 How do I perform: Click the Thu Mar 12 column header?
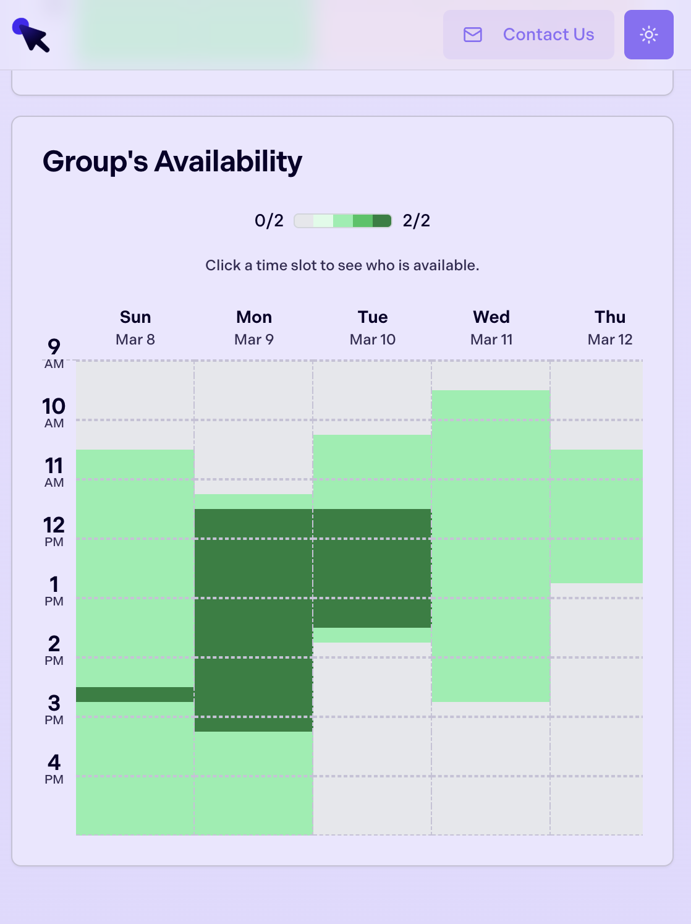click(610, 328)
